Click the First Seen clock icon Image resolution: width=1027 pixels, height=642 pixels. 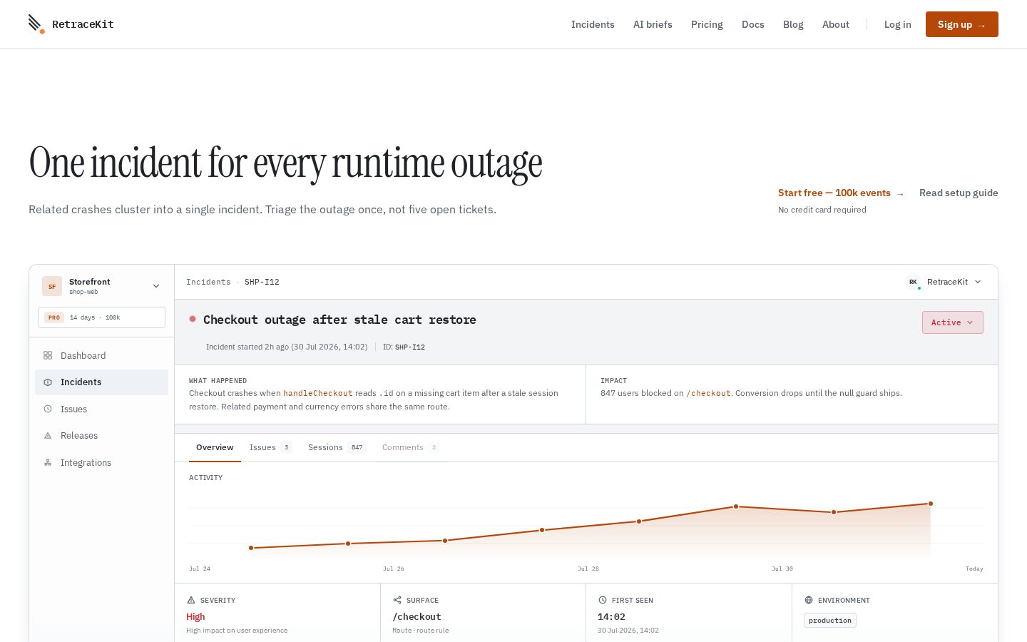click(x=603, y=600)
